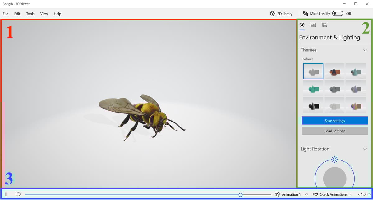Click the animation timeline slider handle
This screenshot has height=200, width=373.
(241, 195)
